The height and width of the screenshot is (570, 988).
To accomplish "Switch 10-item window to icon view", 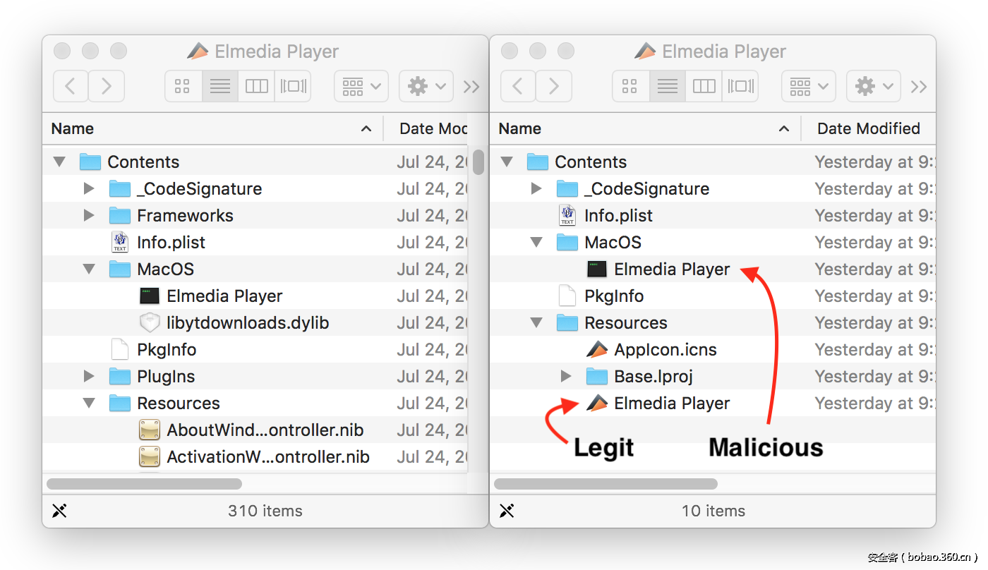I will pos(630,86).
